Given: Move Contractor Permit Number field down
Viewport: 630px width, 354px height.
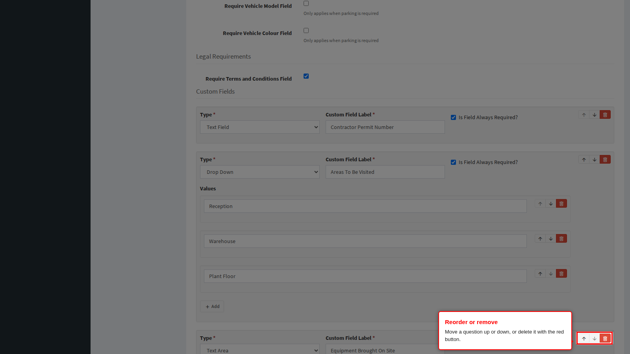Looking at the screenshot, I should point(595,115).
